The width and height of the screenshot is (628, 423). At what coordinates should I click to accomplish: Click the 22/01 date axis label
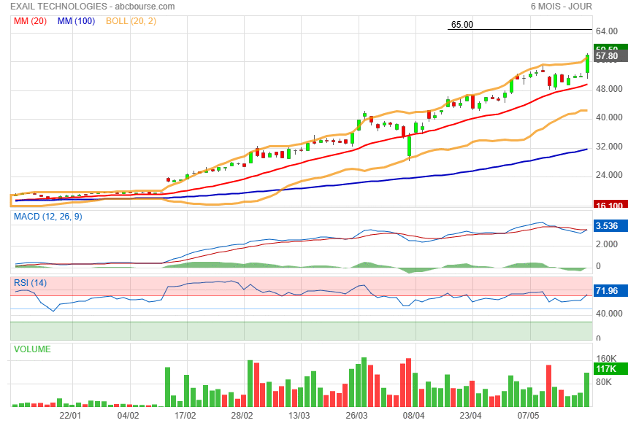click(70, 416)
